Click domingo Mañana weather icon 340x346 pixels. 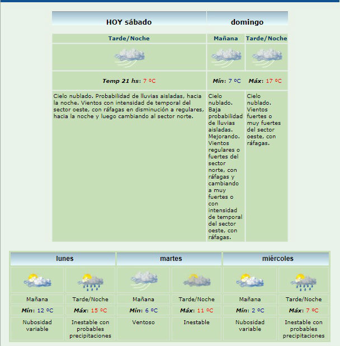[x=226, y=55]
